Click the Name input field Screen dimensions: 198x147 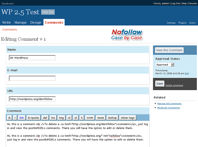point(32,58)
